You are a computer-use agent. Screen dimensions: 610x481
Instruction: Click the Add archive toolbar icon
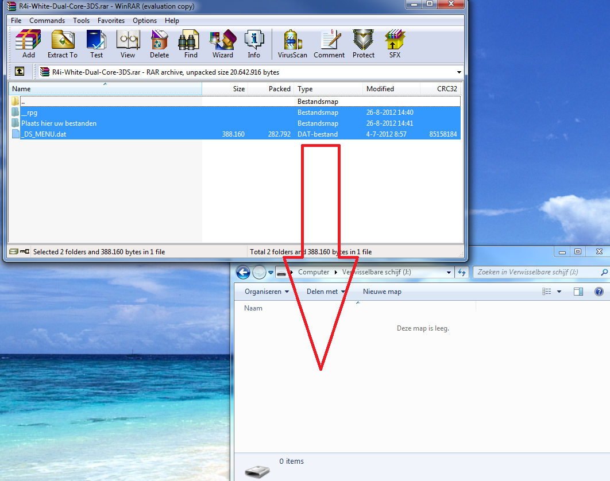pos(28,44)
